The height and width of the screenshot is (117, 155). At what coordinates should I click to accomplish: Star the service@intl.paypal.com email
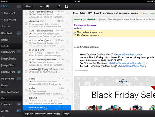tap(67, 71)
